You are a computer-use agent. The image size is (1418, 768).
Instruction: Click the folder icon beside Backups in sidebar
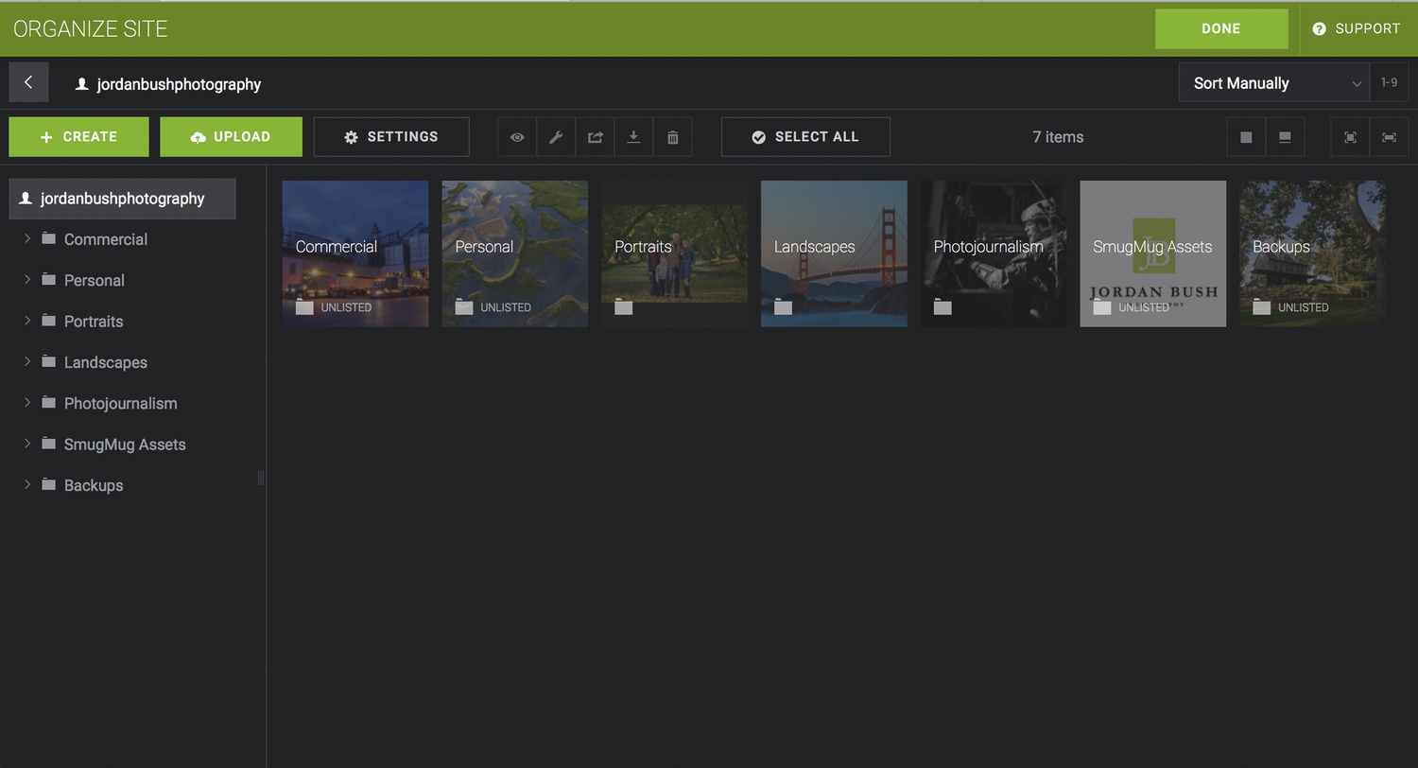click(49, 484)
